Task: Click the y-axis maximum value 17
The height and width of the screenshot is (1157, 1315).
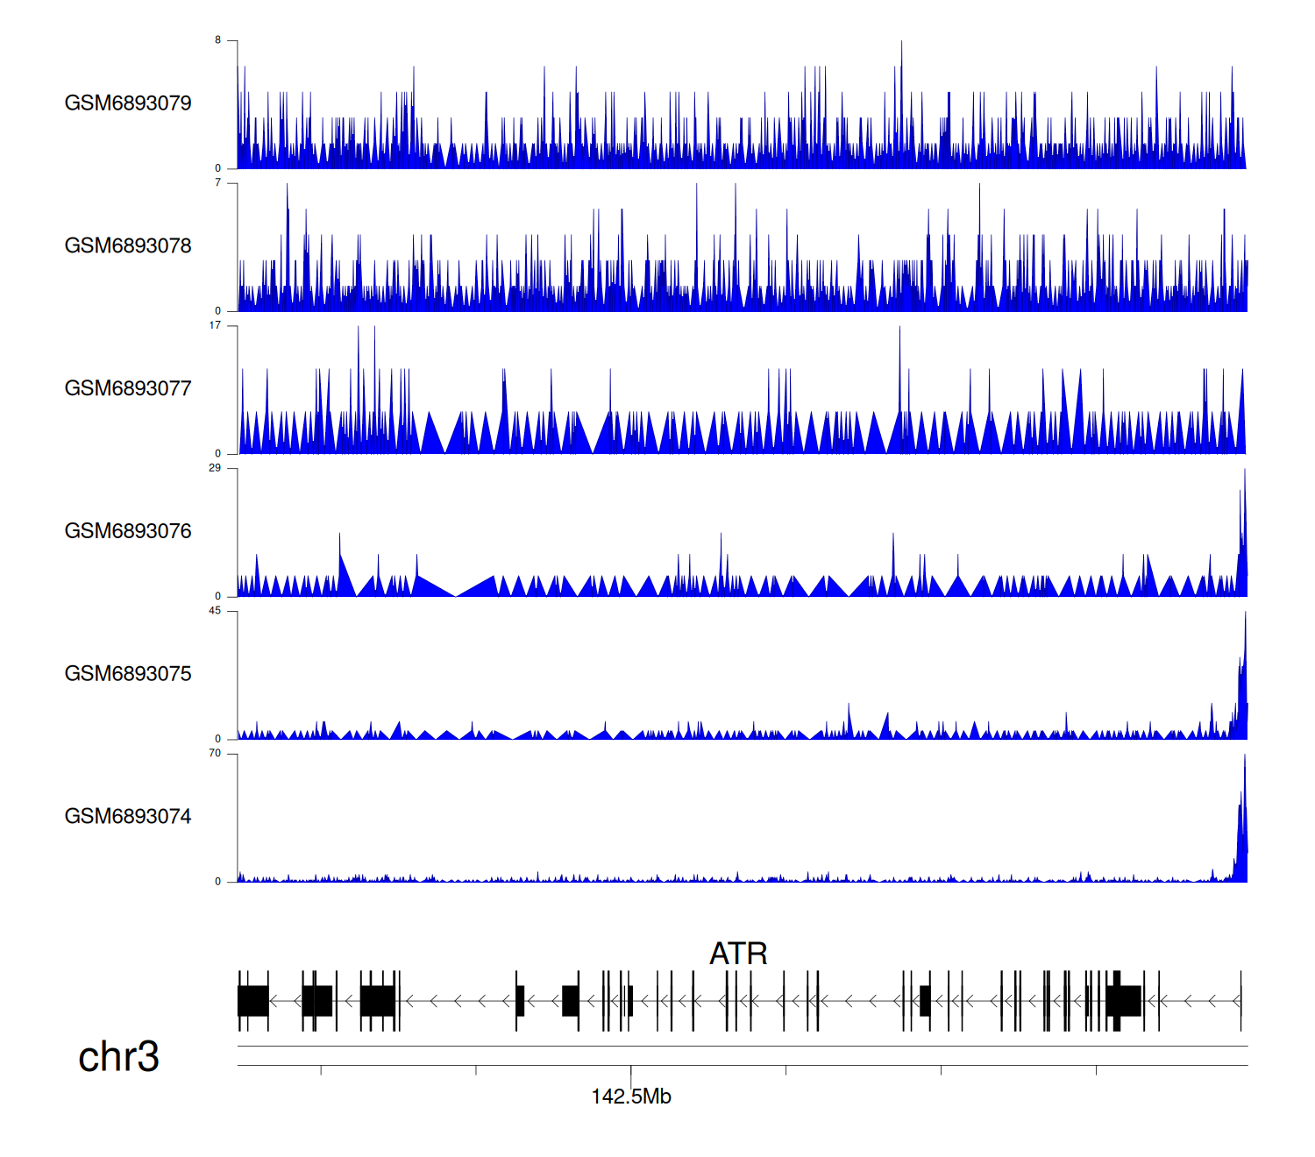Action: click(215, 325)
